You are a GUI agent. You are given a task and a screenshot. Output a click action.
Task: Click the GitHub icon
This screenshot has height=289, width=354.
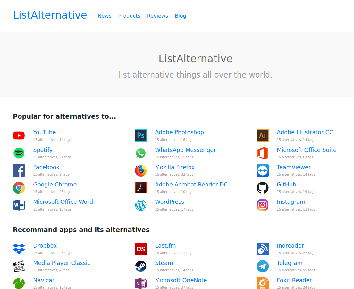[x=263, y=188]
